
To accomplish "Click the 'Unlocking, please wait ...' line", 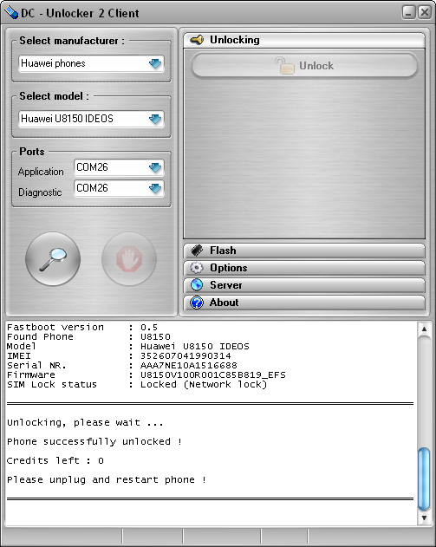I will tap(85, 423).
